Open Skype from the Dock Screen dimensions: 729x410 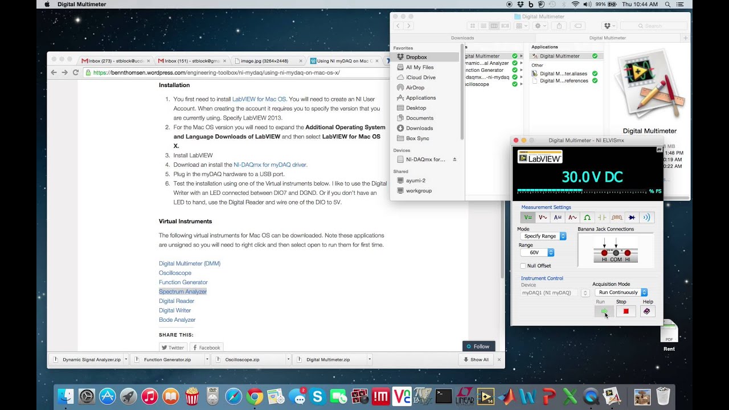[317, 396]
